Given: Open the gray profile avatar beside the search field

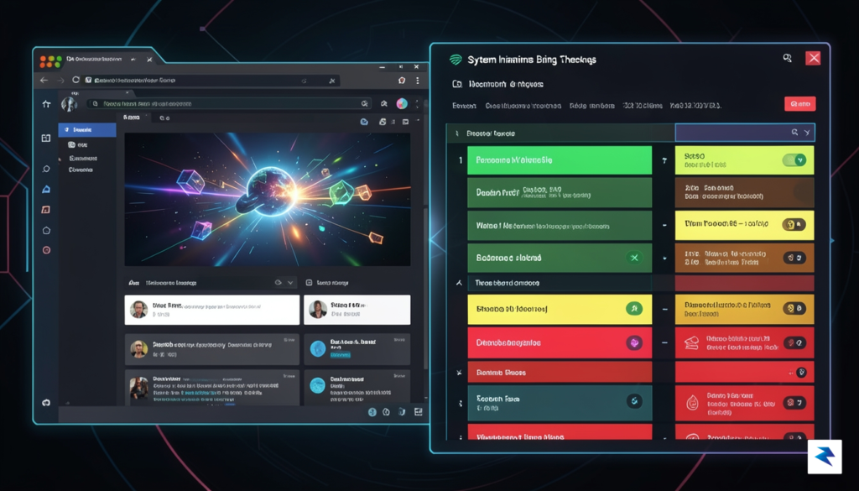Looking at the screenshot, I should (69, 103).
